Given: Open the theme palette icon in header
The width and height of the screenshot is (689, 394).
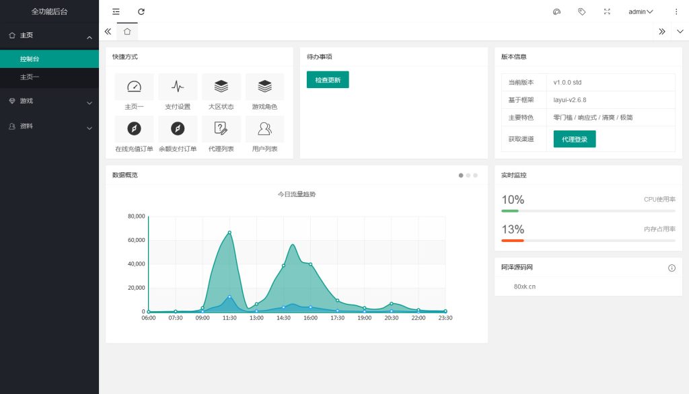Looking at the screenshot, I should tap(556, 11).
